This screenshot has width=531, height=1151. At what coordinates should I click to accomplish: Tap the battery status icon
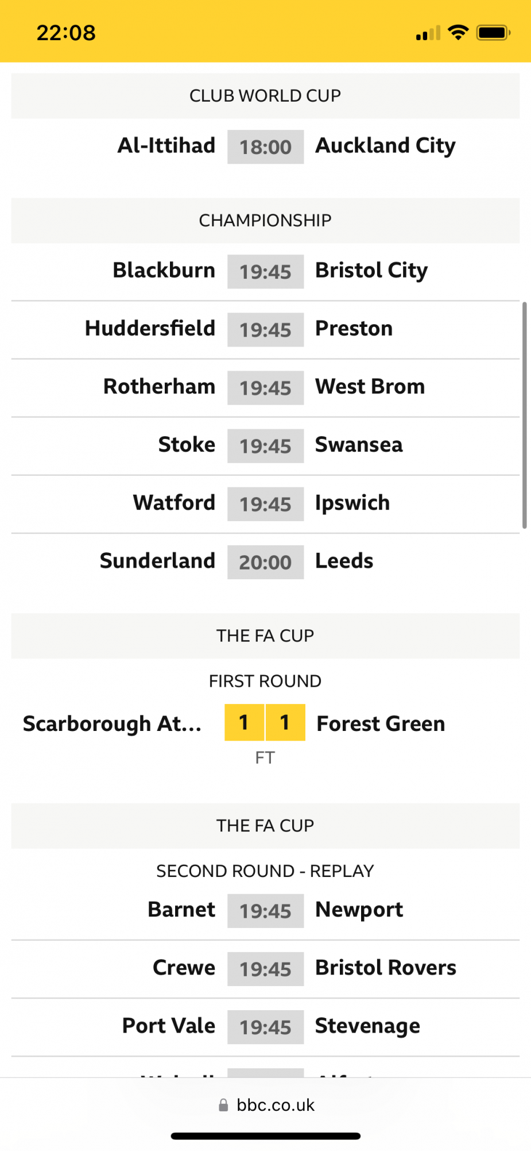tap(493, 33)
